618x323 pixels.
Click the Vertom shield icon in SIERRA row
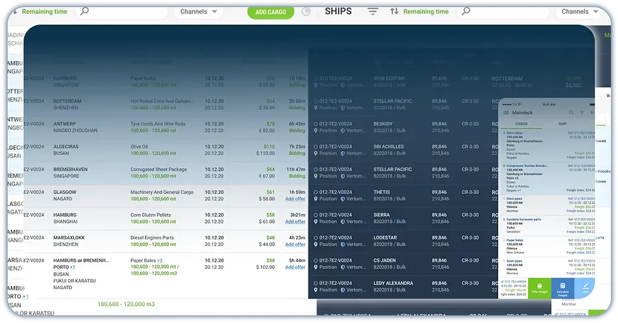pos(343,222)
